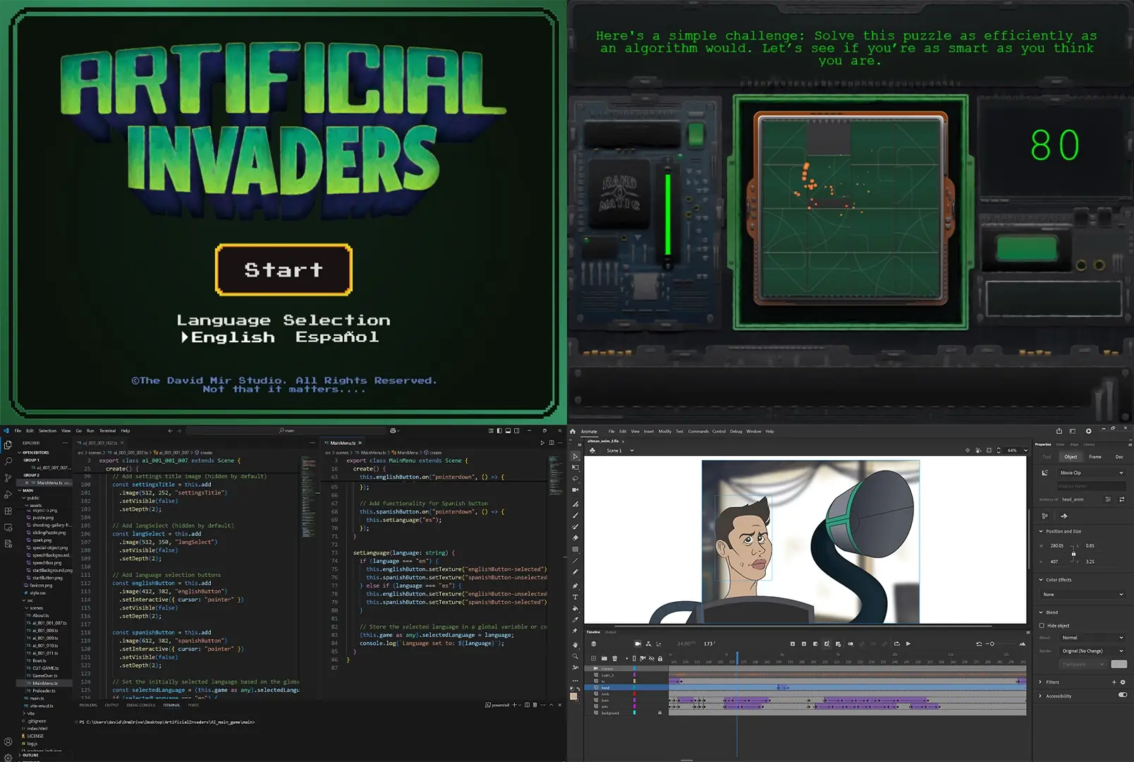The width and height of the screenshot is (1134, 762).
Task: Click the Animate Home icon
Action: [x=573, y=431]
